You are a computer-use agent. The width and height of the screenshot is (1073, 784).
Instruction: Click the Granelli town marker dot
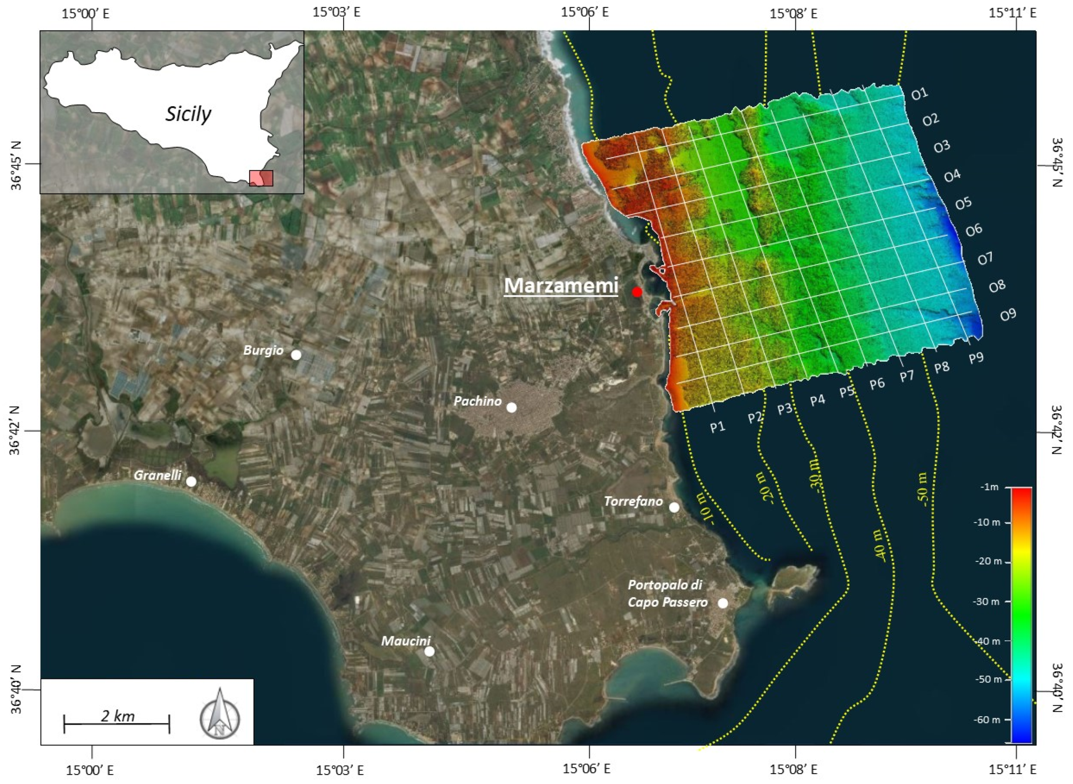tap(191, 482)
